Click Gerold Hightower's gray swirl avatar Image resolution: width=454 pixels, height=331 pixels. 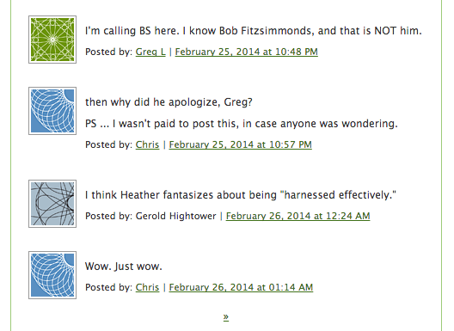click(52, 204)
